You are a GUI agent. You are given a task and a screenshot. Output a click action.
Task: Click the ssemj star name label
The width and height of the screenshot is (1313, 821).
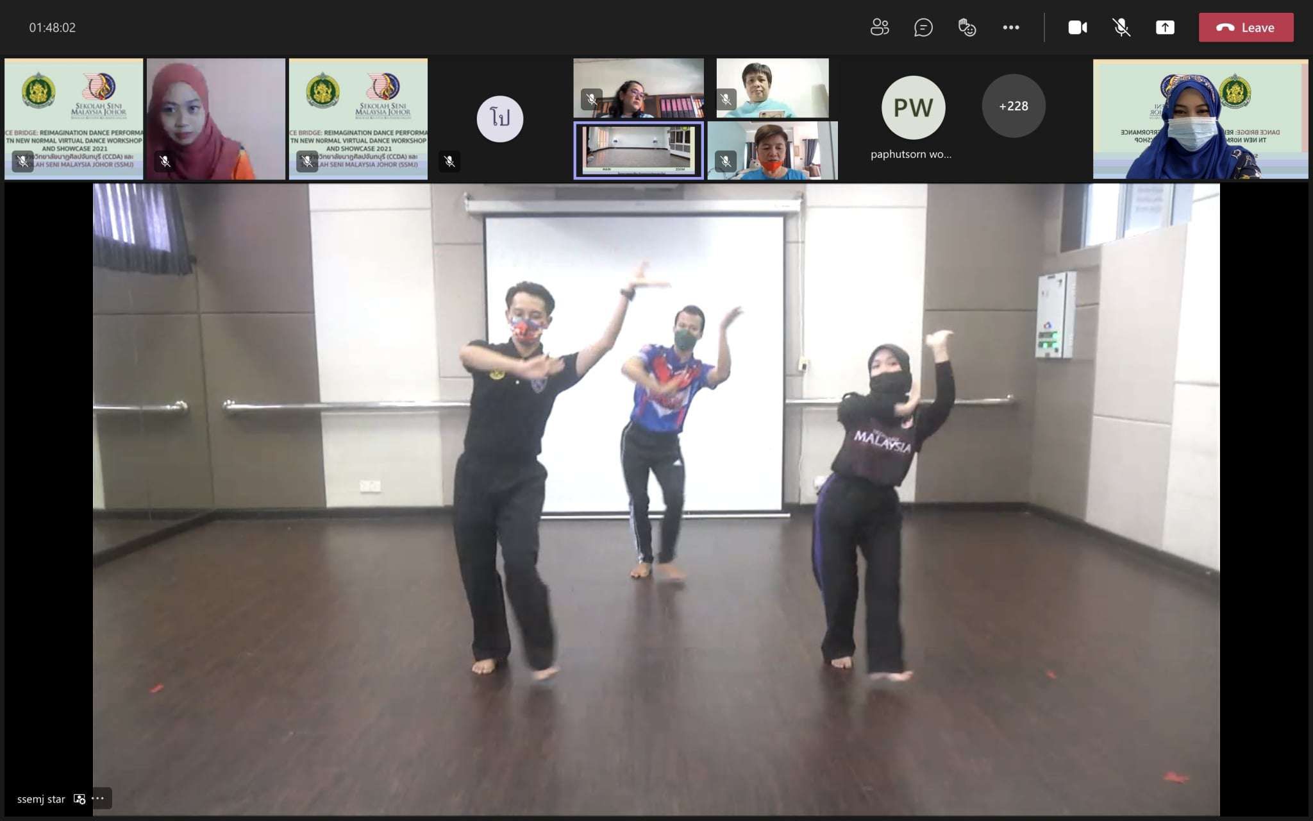(41, 799)
